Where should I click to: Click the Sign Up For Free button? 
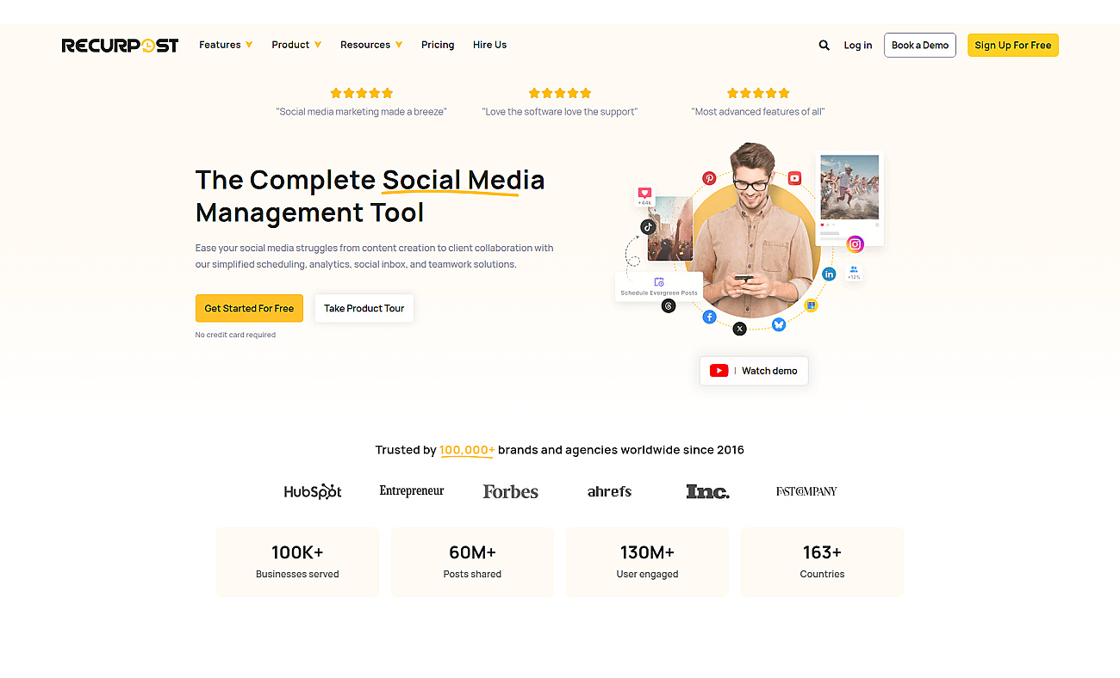[1013, 45]
